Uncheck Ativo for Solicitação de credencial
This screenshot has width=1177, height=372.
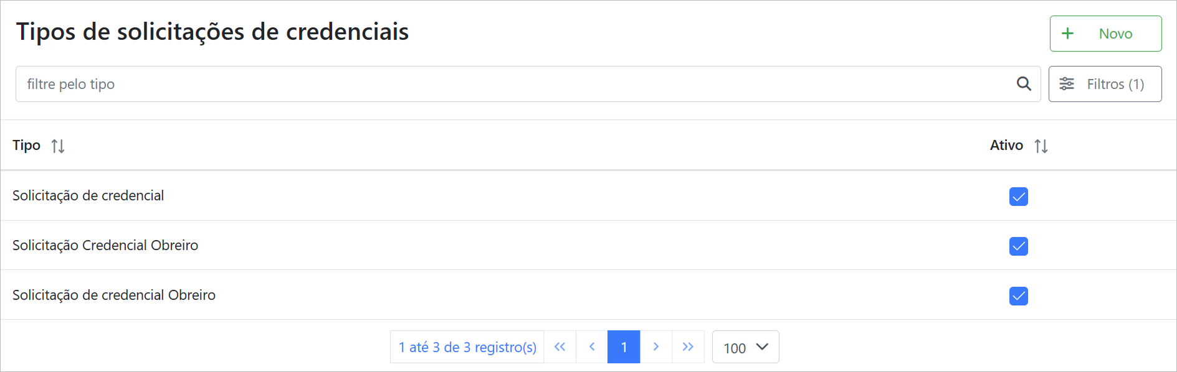click(1018, 197)
